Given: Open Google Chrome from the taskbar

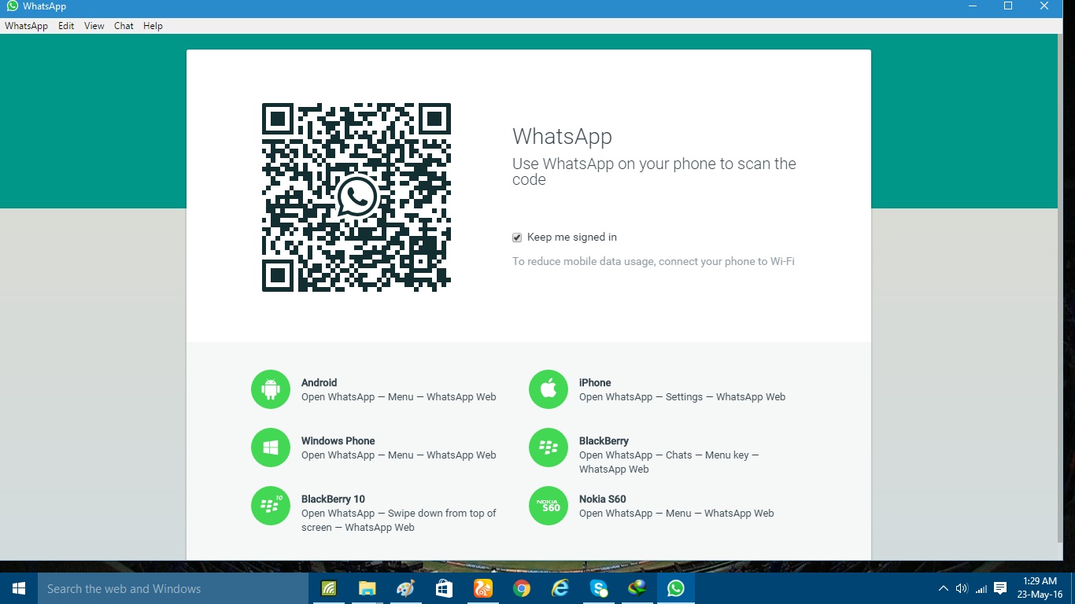Looking at the screenshot, I should tap(521, 588).
